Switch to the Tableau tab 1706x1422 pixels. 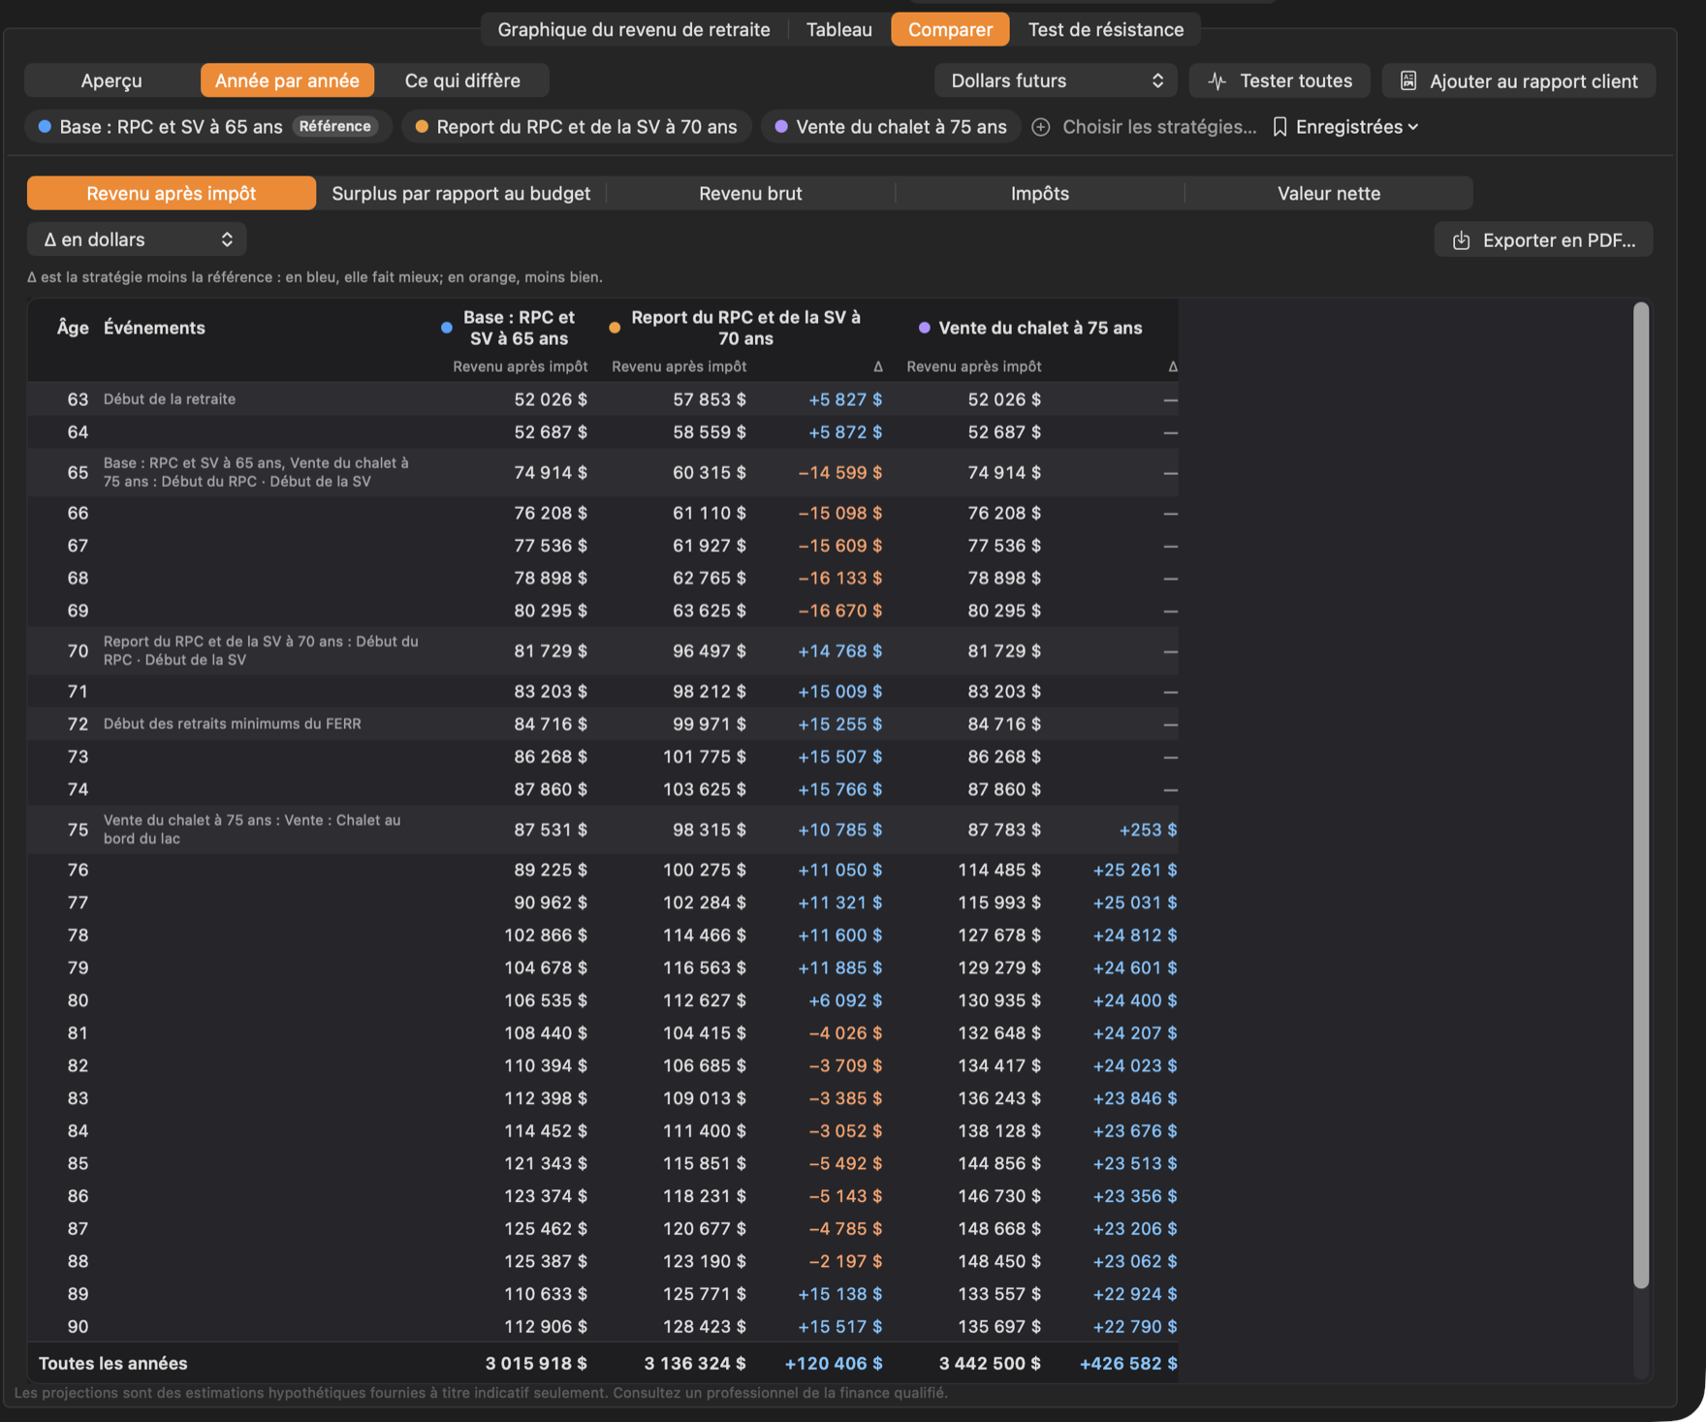click(839, 29)
